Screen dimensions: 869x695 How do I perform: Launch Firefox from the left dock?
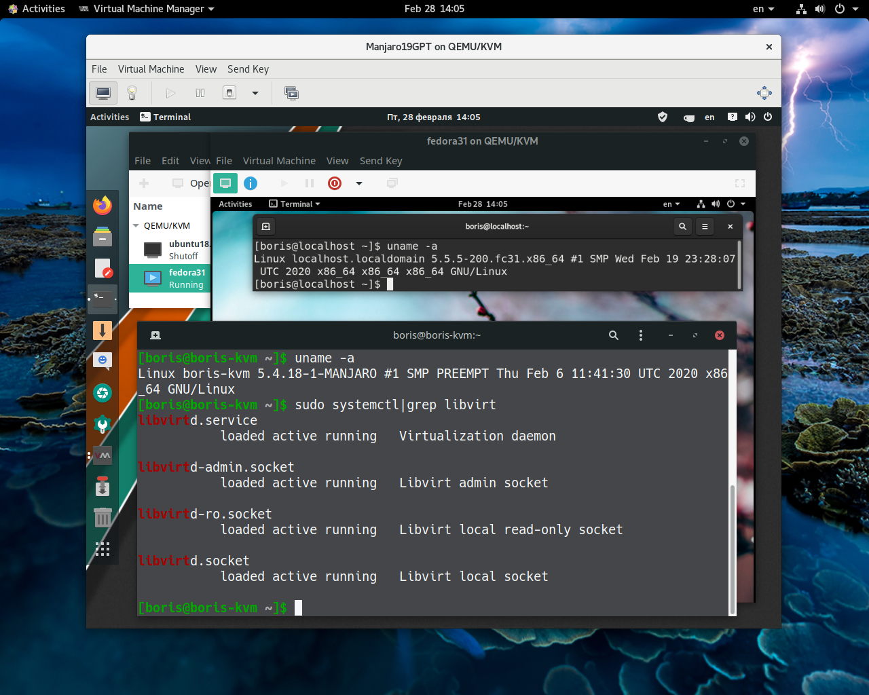point(103,205)
